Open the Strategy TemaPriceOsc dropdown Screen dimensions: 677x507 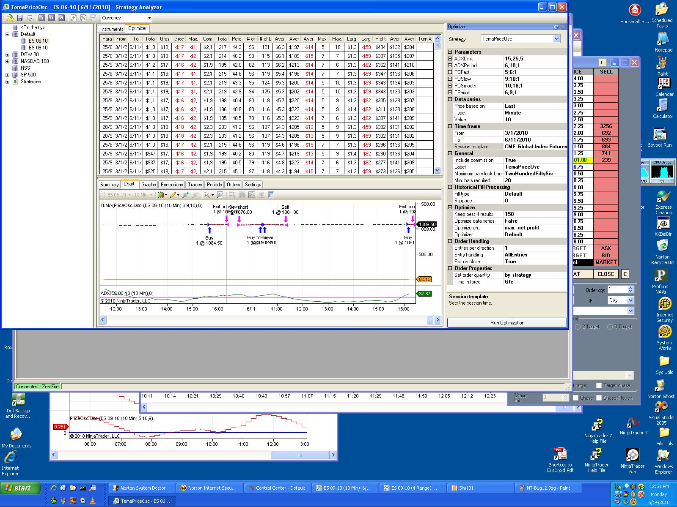coord(556,39)
